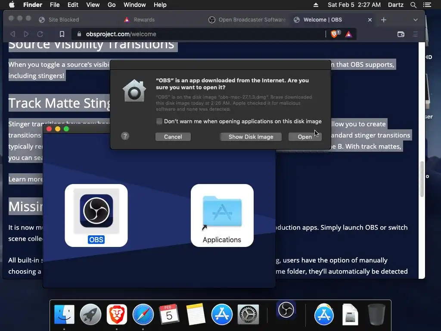The width and height of the screenshot is (441, 331).
Task: Cancel opening the OBS app
Action: [x=173, y=137]
